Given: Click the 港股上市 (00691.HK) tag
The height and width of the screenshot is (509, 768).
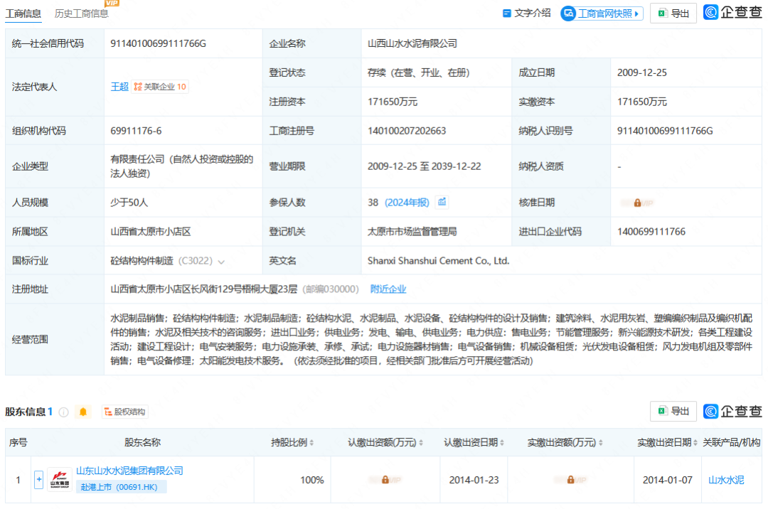Looking at the screenshot, I should coord(121,487).
